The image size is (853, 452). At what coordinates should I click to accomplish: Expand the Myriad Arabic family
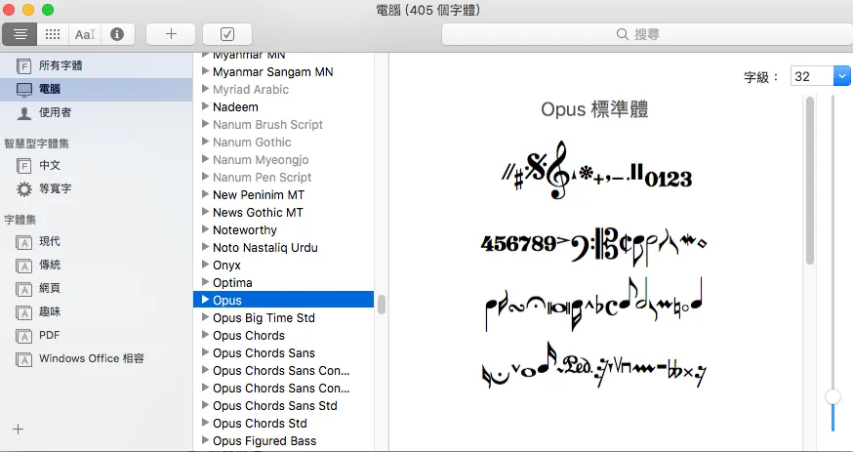click(x=205, y=89)
